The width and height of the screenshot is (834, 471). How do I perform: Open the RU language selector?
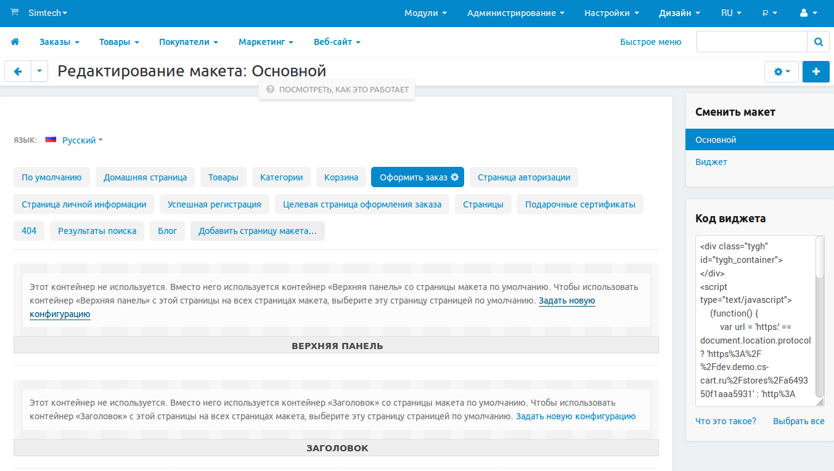click(x=730, y=13)
